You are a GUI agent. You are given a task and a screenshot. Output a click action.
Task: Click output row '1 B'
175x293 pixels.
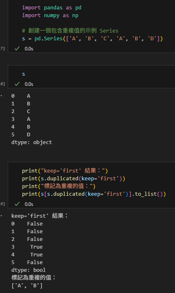tap(21, 104)
